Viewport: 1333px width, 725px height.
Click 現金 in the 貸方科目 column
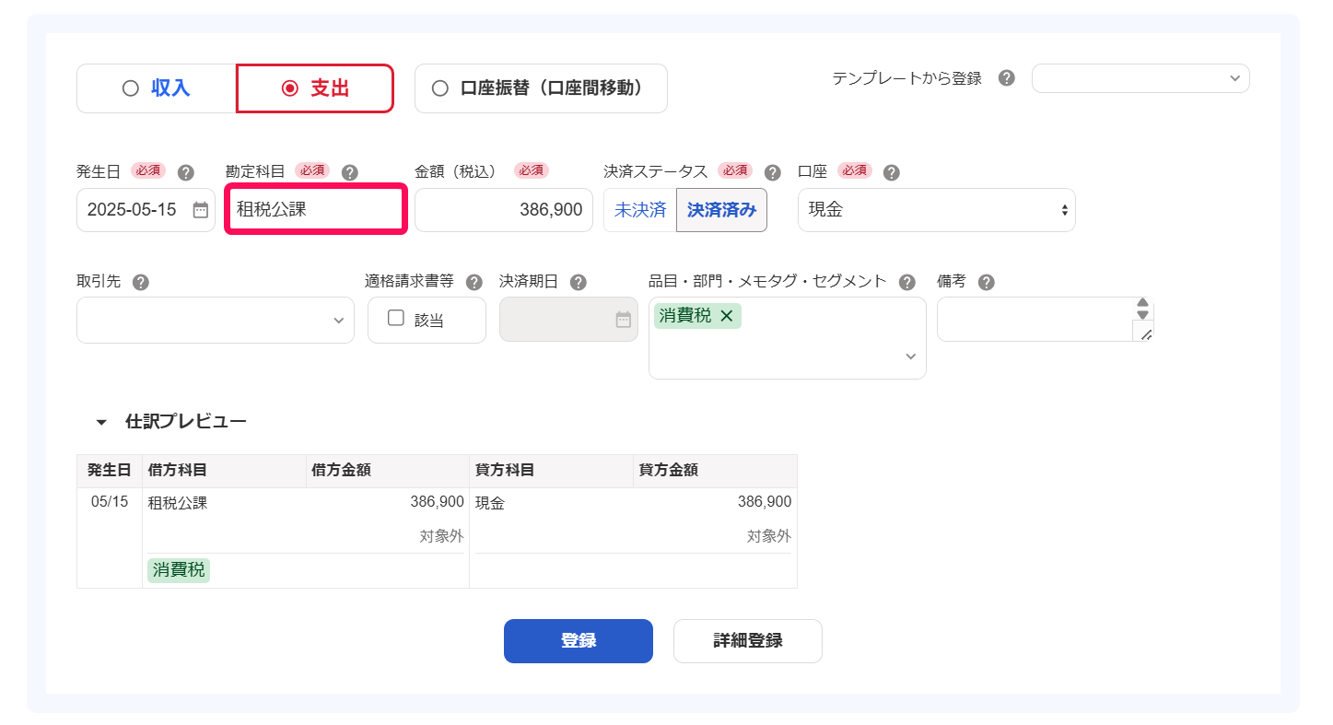[x=490, y=503]
